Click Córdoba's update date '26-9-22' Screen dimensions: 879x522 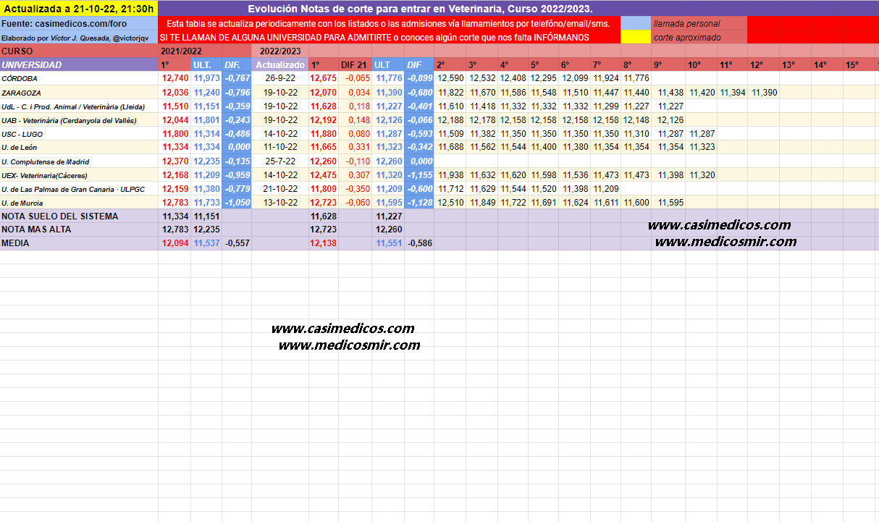[281, 79]
